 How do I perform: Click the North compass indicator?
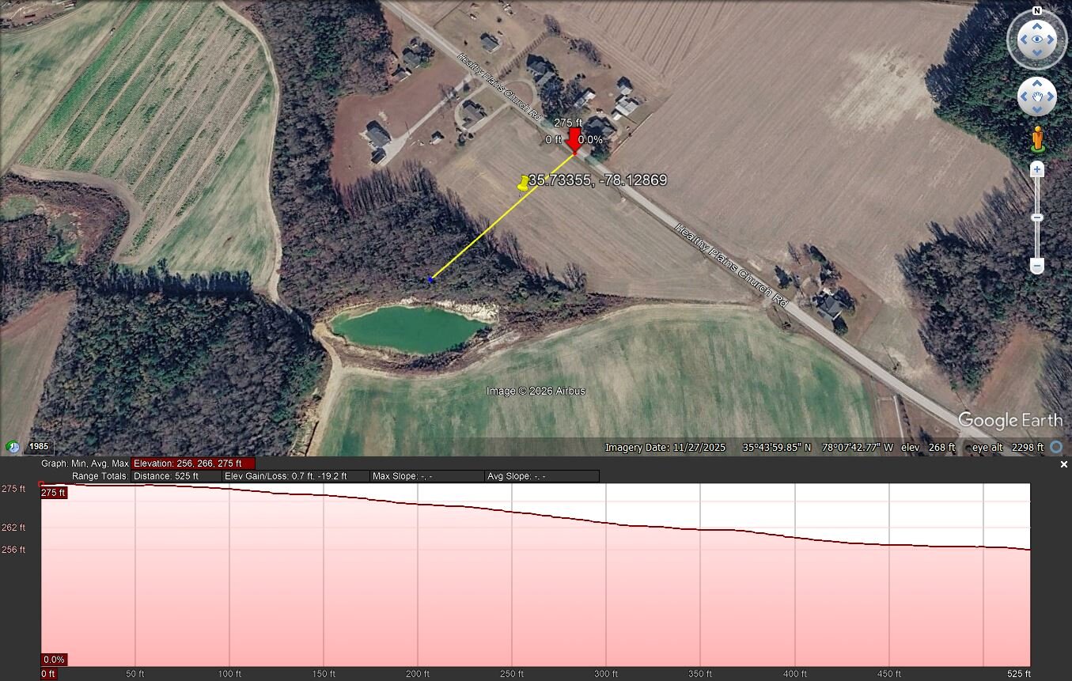(x=1036, y=11)
